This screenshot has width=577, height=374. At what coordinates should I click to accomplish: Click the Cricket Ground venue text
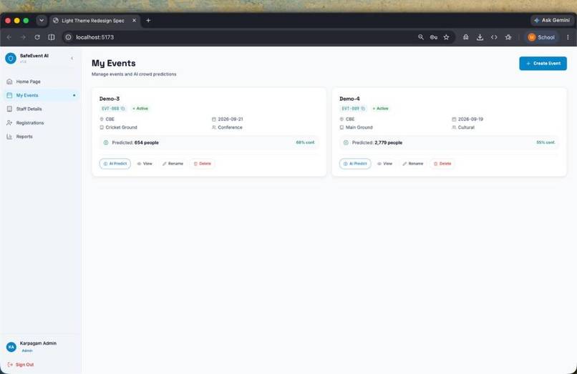(x=122, y=127)
